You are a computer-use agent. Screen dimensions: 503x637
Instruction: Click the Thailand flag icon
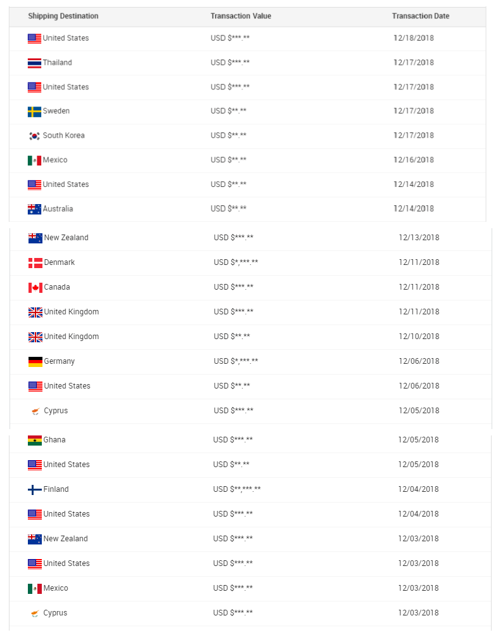pyautogui.click(x=34, y=63)
